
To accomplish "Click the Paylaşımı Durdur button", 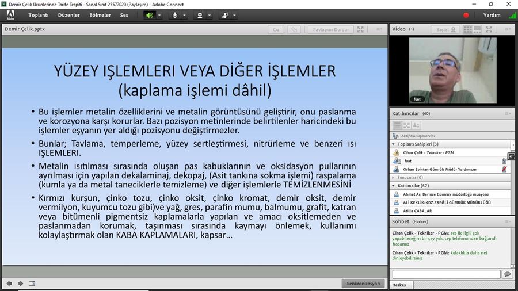I will (330, 29).
